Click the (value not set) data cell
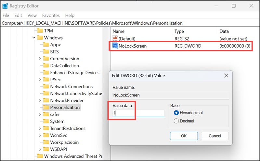Screen dimensions: 260x161 (x=233, y=39)
